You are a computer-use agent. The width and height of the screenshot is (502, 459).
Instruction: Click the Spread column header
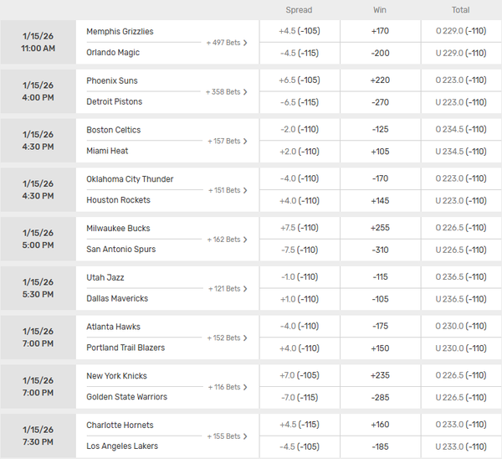299,10
